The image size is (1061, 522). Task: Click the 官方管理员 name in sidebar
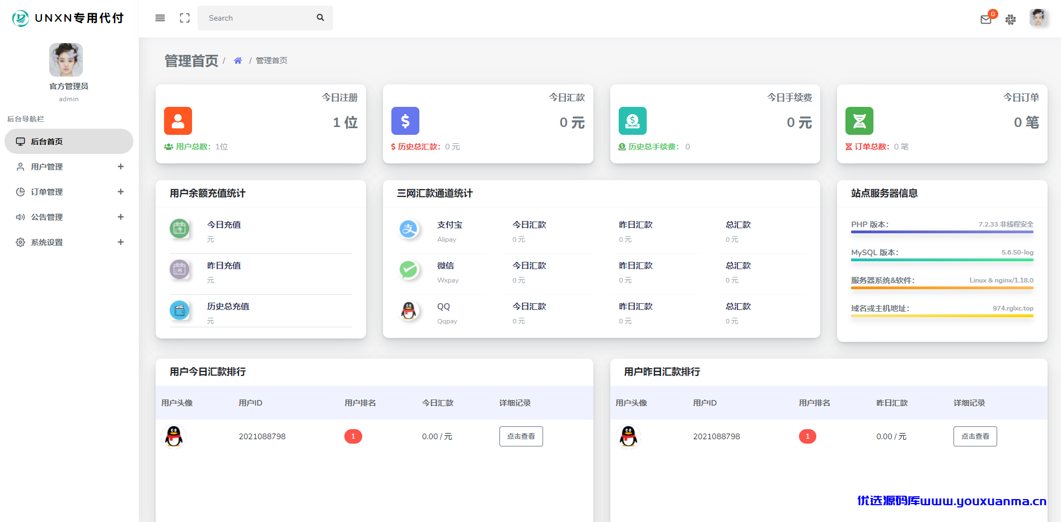(x=69, y=86)
